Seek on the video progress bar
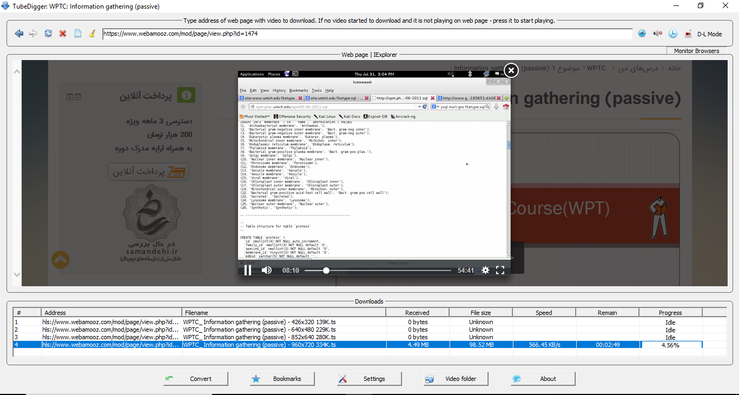Image resolution: width=739 pixels, height=395 pixels. (378, 270)
